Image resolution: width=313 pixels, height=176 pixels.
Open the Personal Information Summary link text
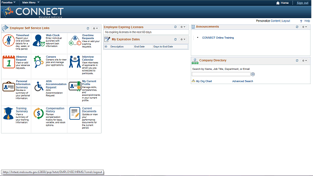tap(23, 84)
